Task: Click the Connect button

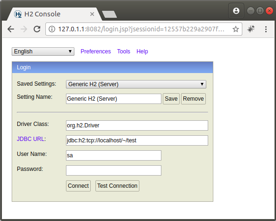Action: (78, 186)
